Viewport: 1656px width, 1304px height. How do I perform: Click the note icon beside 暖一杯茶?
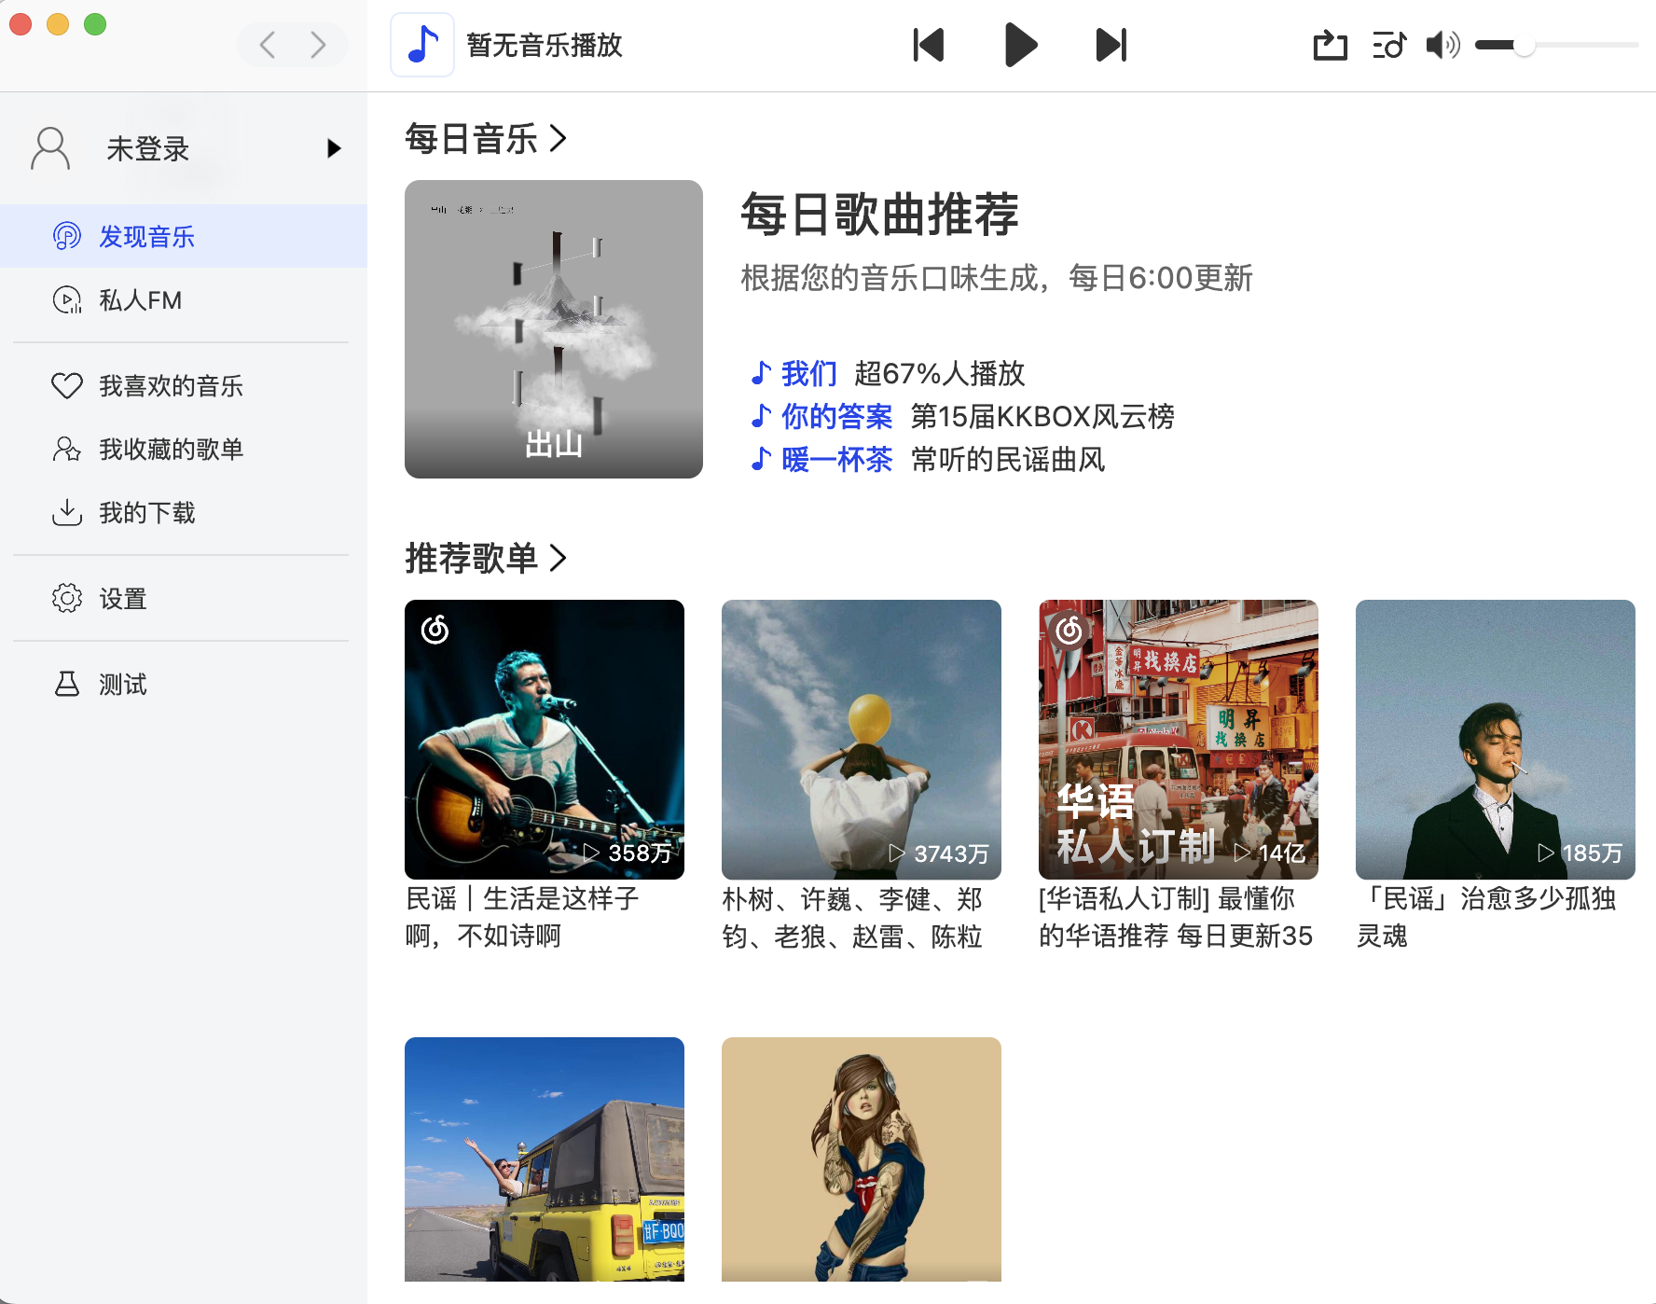tap(762, 459)
